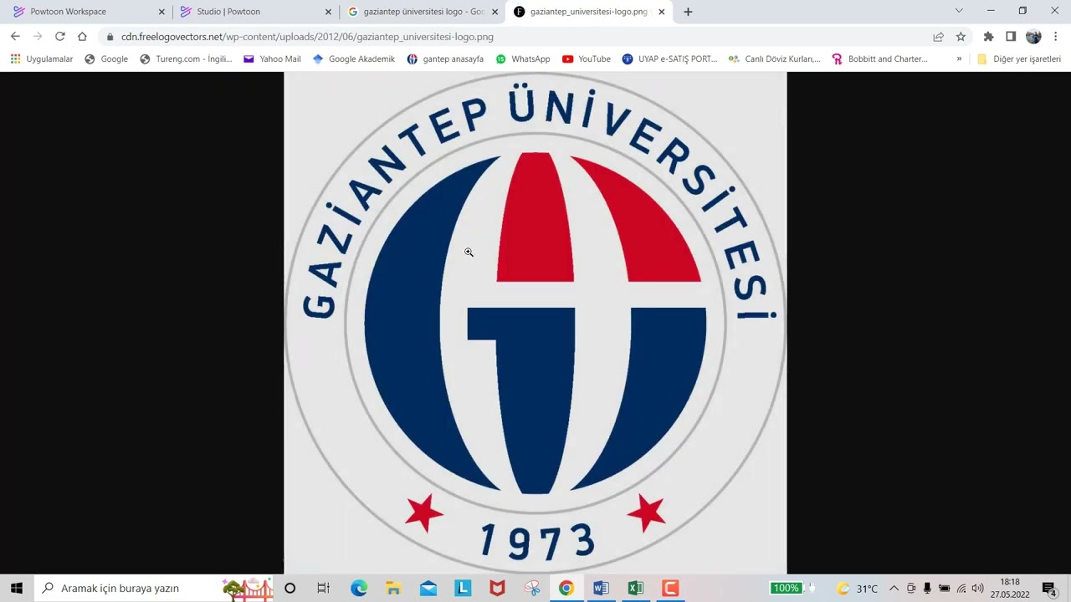The height and width of the screenshot is (602, 1071).
Task: Open the Windows notification center
Action: coord(1048,589)
